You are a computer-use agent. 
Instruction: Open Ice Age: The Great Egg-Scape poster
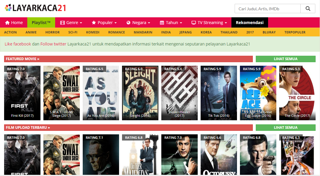(x=258, y=93)
